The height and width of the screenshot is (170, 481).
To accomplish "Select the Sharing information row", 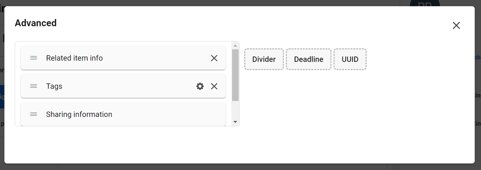I will click(79, 115).
